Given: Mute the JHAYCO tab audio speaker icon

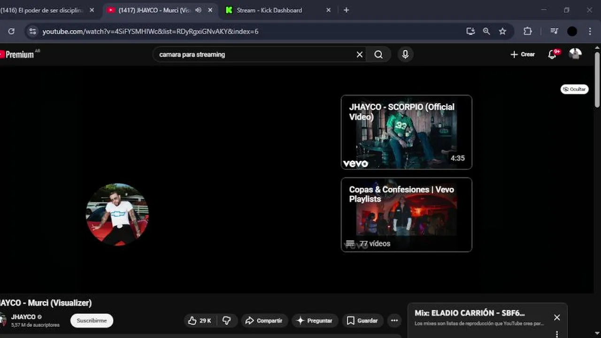Looking at the screenshot, I should (198, 10).
